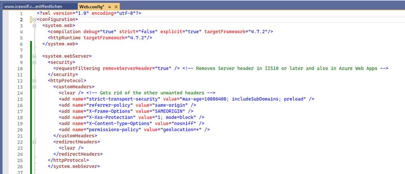Click the closing </security> tag
The width and height of the screenshot is (405, 174).
pyautogui.click(x=63, y=74)
